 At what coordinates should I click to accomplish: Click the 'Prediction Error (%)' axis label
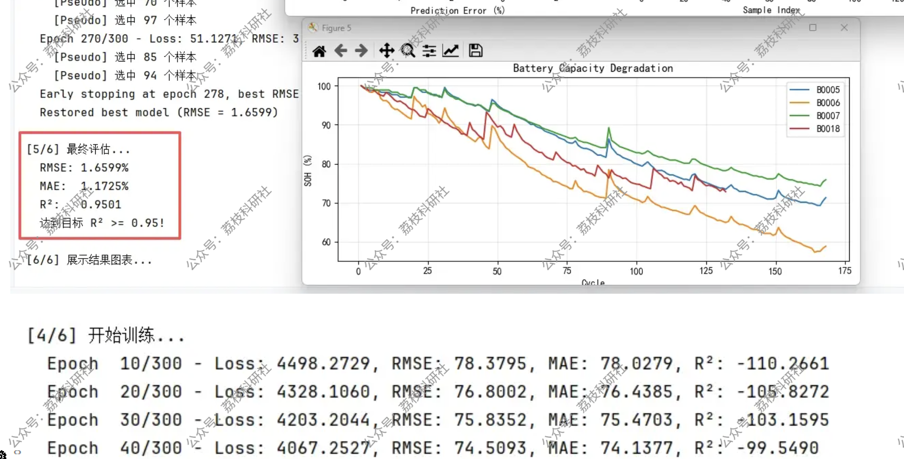[x=458, y=10]
